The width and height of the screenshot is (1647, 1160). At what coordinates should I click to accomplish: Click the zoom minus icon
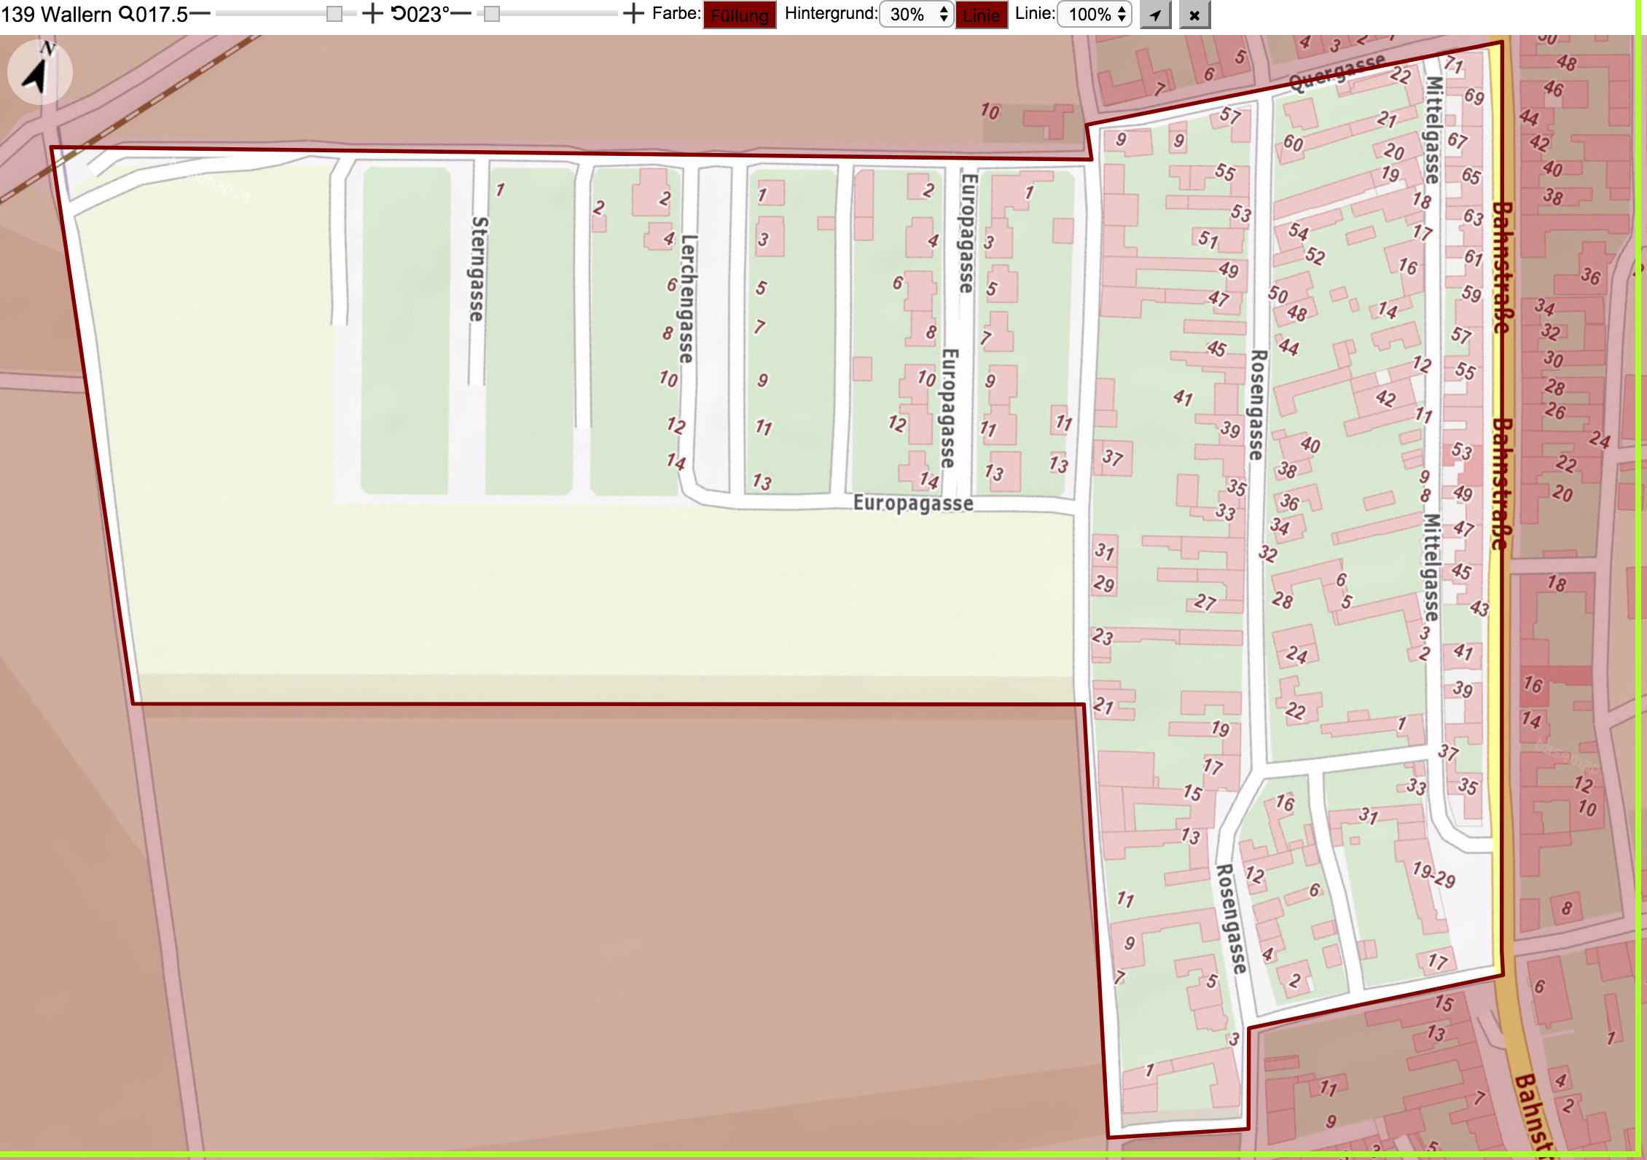[200, 14]
